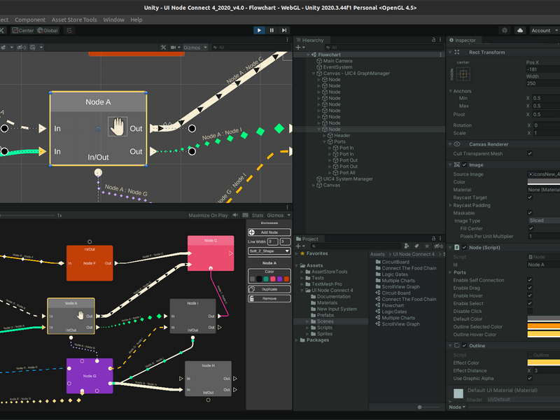
Task: Toggle the Fill Center checkbox
Action: tap(531, 228)
